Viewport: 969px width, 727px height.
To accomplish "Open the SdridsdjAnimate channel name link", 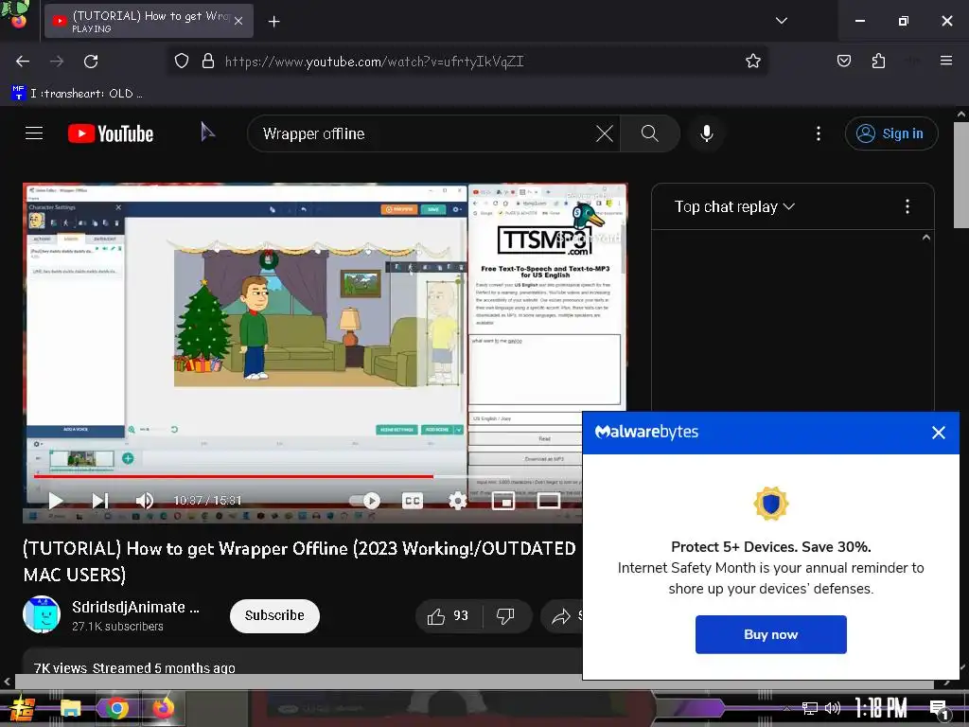I will pos(135,607).
